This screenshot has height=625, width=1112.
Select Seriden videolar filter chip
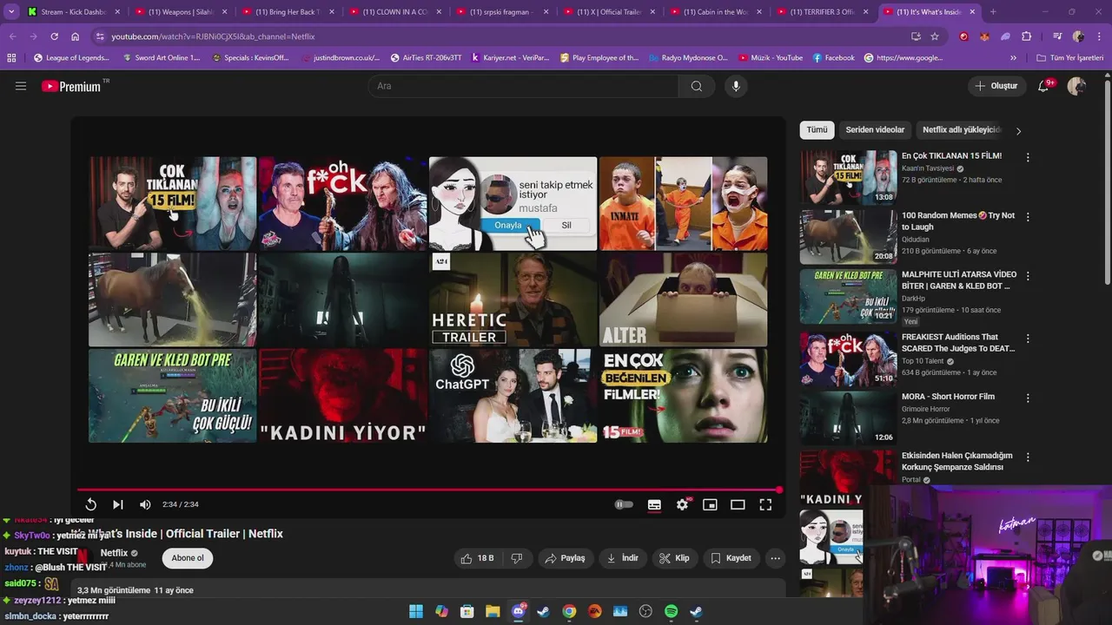(875, 130)
